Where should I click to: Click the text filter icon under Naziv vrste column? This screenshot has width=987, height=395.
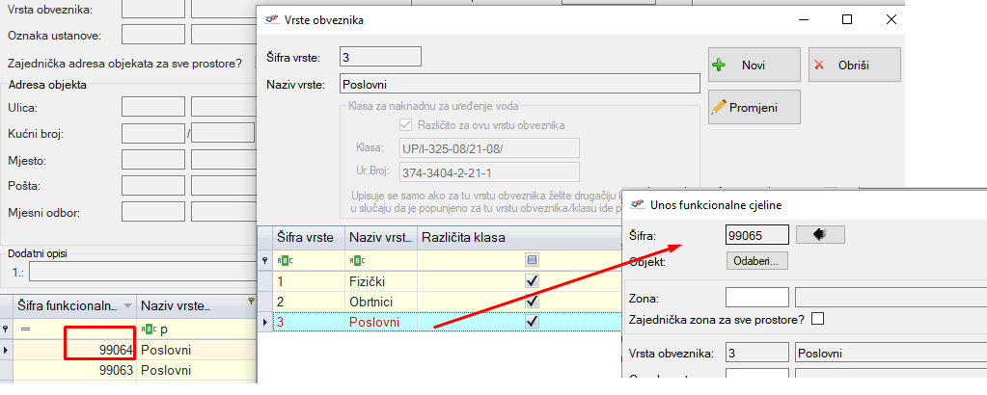(x=355, y=260)
